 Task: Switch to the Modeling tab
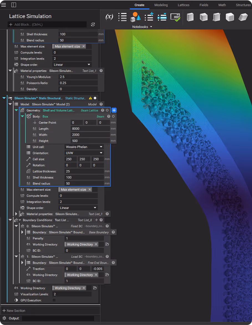[x=161, y=5]
